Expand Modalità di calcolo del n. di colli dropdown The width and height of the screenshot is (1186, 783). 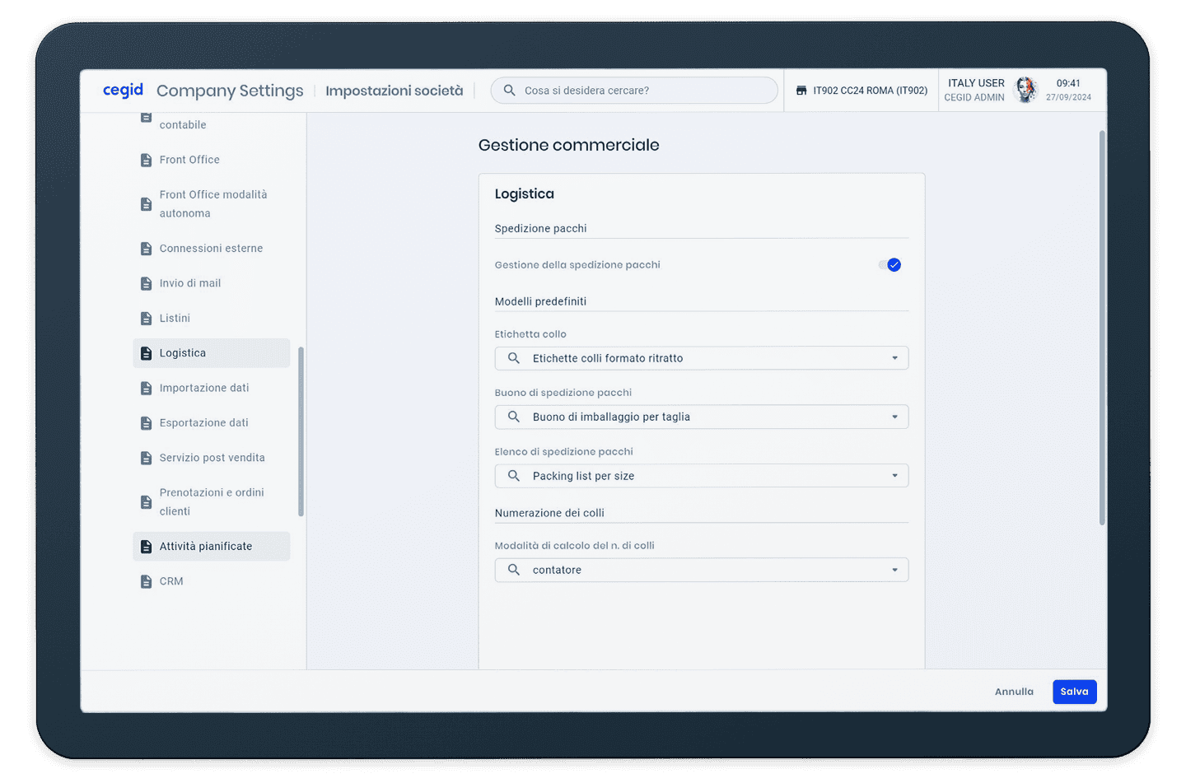click(x=894, y=570)
